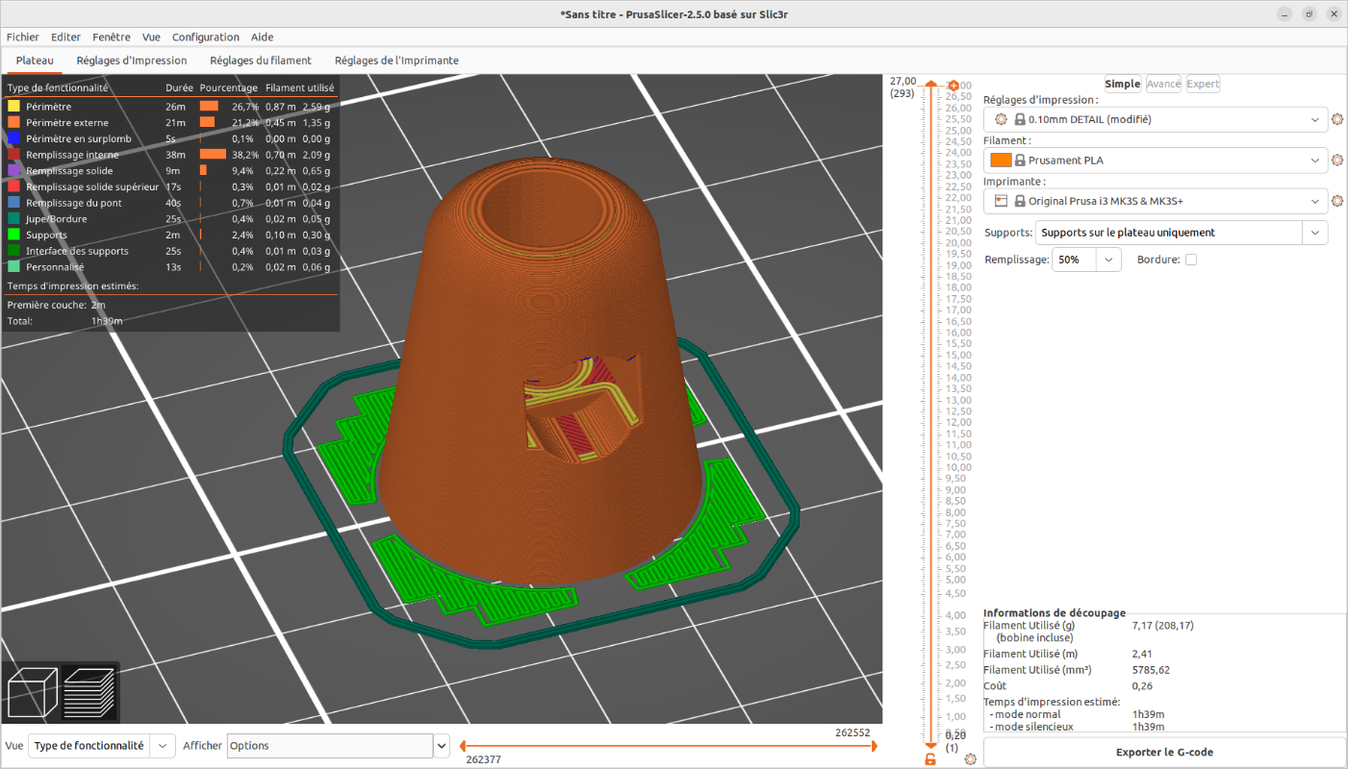This screenshot has height=769, width=1348.
Task: Click the plus icon atop the layer slider
Action: (954, 86)
